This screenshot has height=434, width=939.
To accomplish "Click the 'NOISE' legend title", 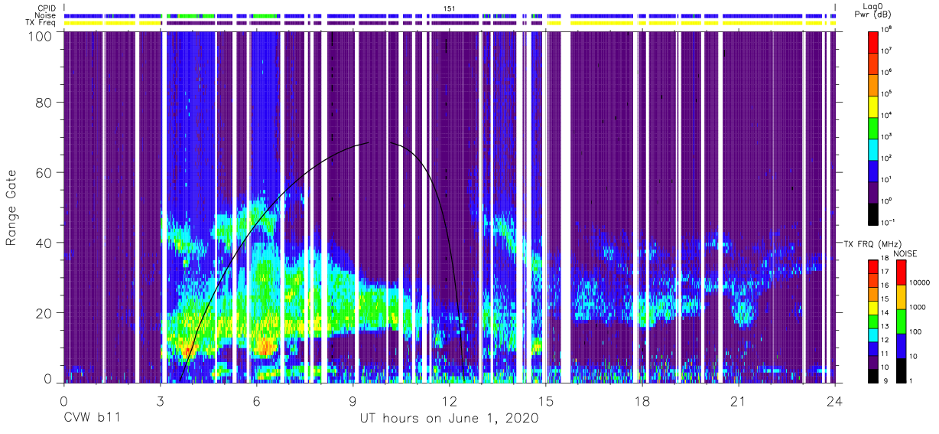I will pos(905,253).
